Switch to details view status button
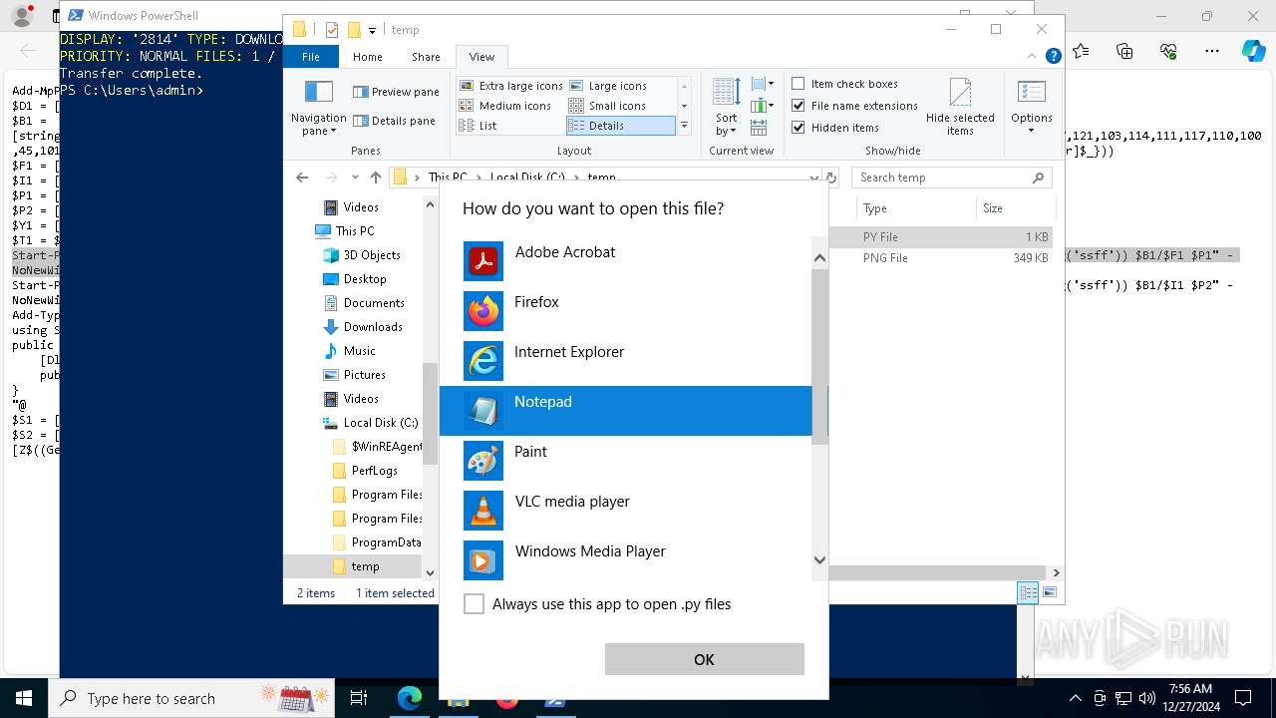Image resolution: width=1276 pixels, height=718 pixels. click(1028, 592)
